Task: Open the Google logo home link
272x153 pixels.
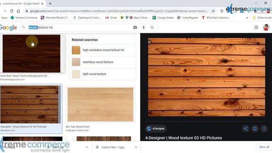Action: 8,27
